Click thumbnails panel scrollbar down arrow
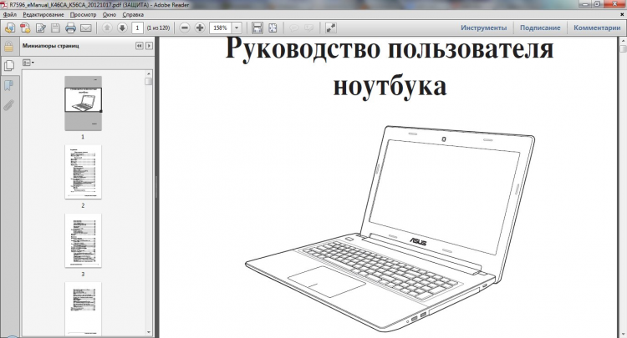This screenshot has height=338, width=627. [x=149, y=332]
